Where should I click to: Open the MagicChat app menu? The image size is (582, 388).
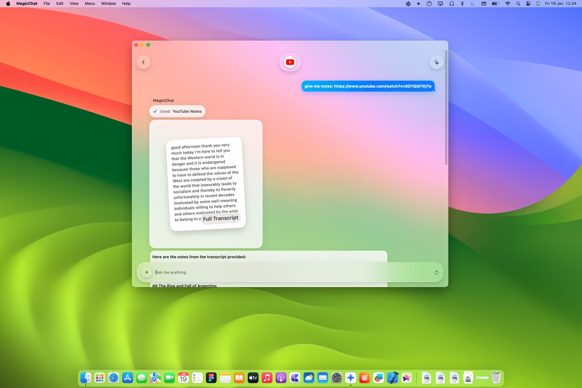(x=27, y=3)
